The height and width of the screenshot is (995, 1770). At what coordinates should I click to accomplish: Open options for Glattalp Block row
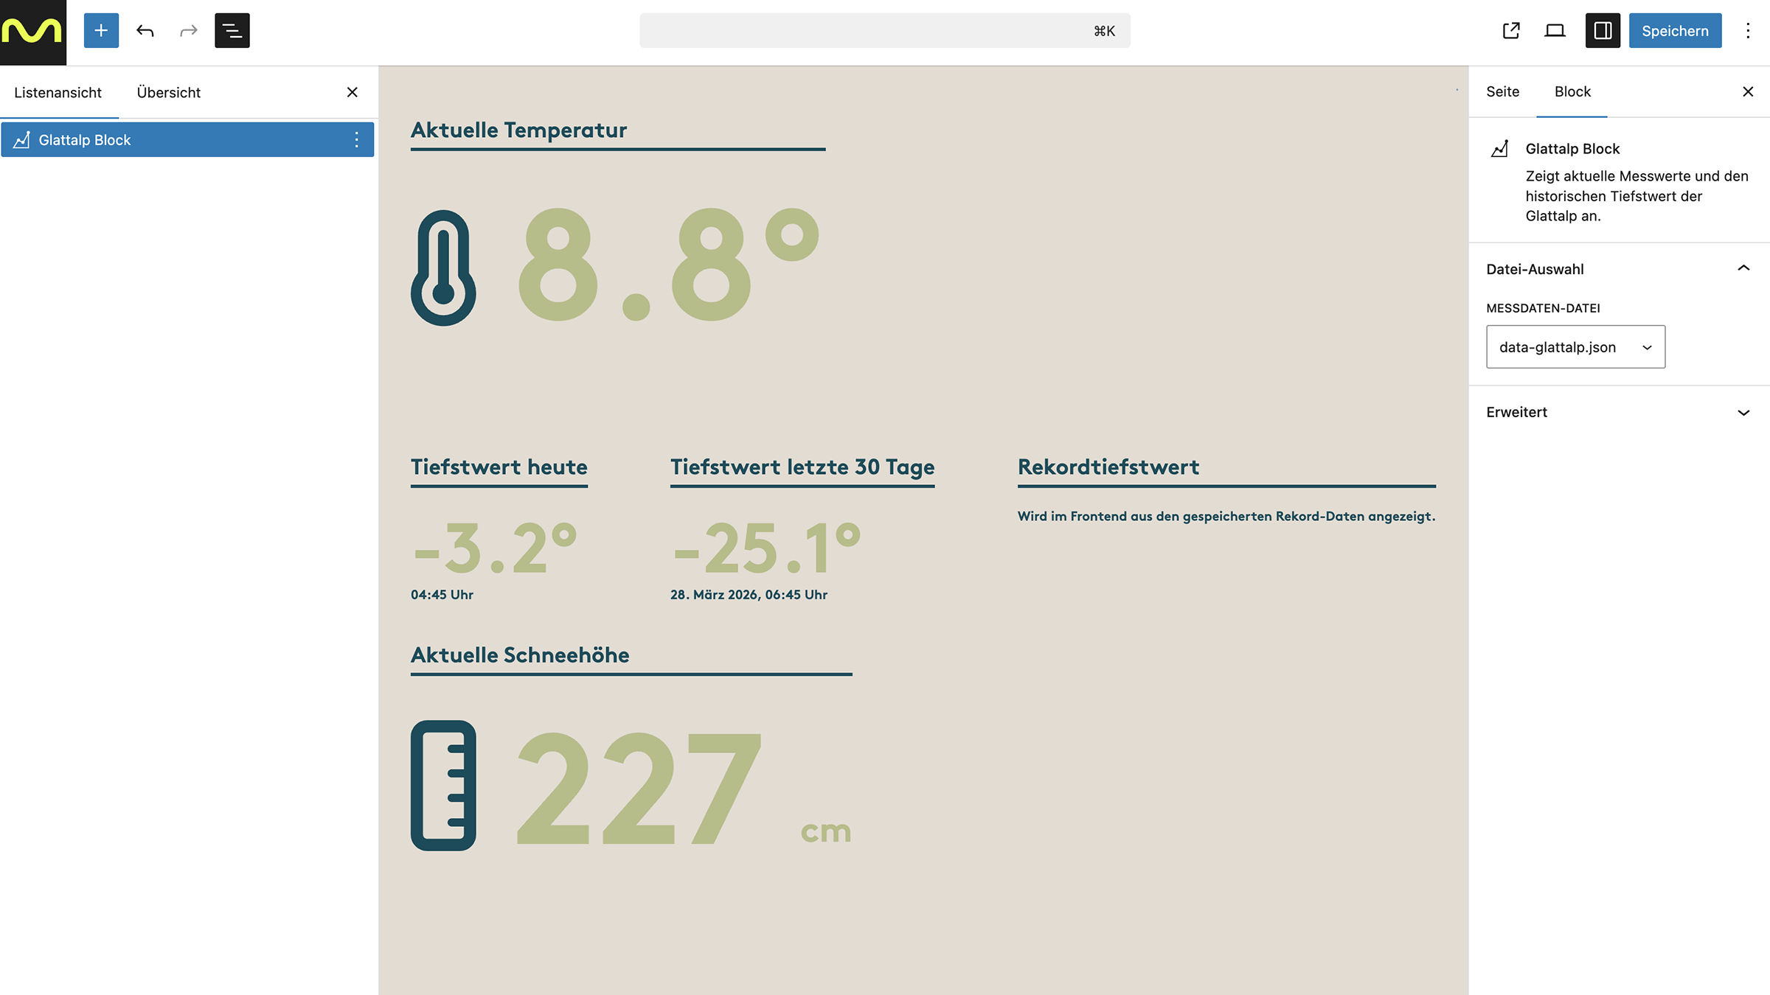coord(356,139)
